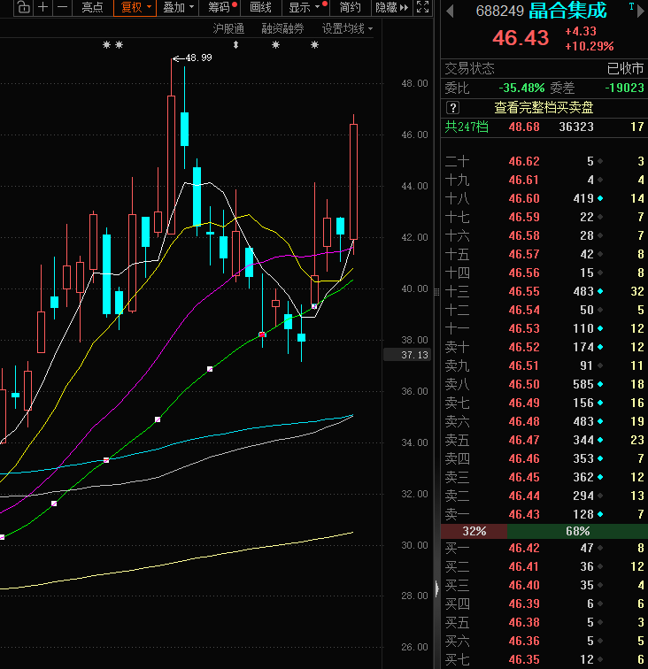Click the lock icon in chart toolbar
Screen dimensions: 648x669
pos(24,7)
